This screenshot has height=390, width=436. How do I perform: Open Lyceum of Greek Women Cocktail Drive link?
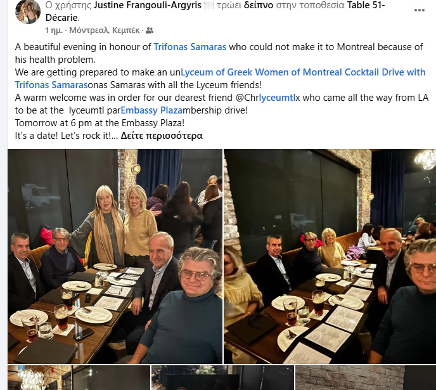(303, 72)
